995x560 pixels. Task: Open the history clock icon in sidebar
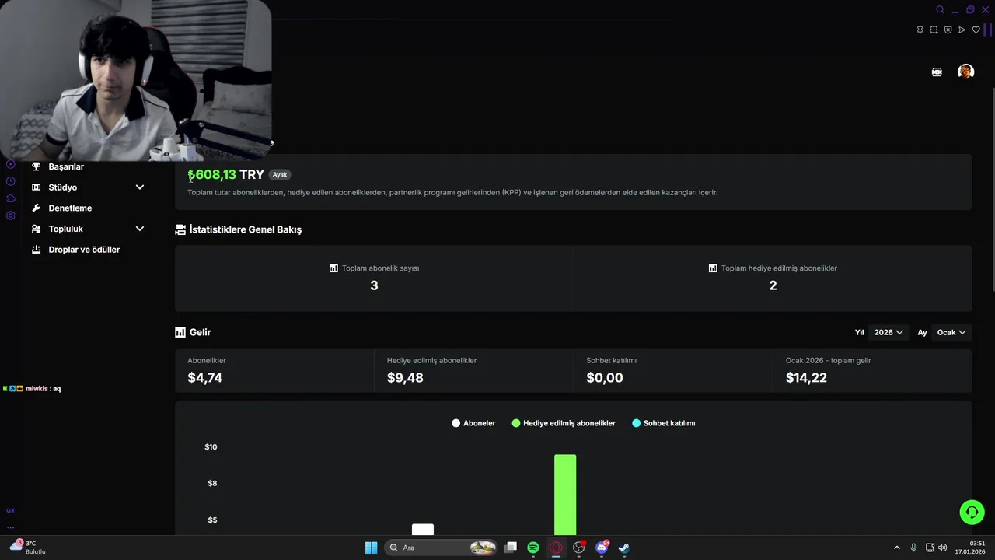(10, 181)
